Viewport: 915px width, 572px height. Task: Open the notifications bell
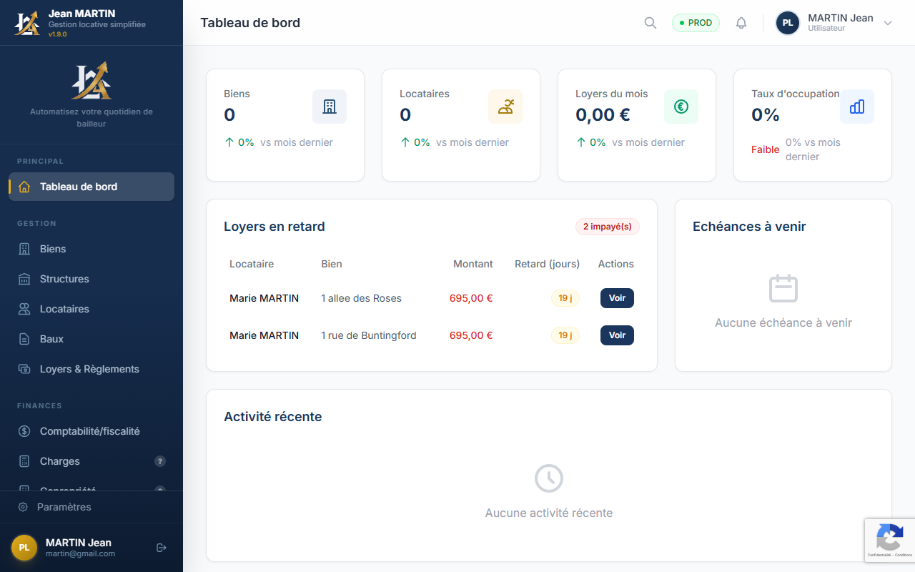coord(741,22)
